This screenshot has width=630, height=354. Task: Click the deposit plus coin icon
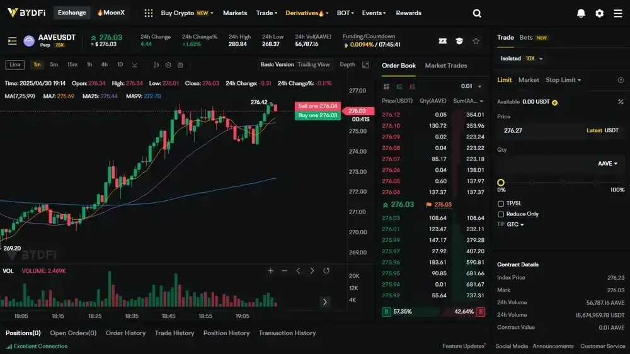[x=555, y=103]
